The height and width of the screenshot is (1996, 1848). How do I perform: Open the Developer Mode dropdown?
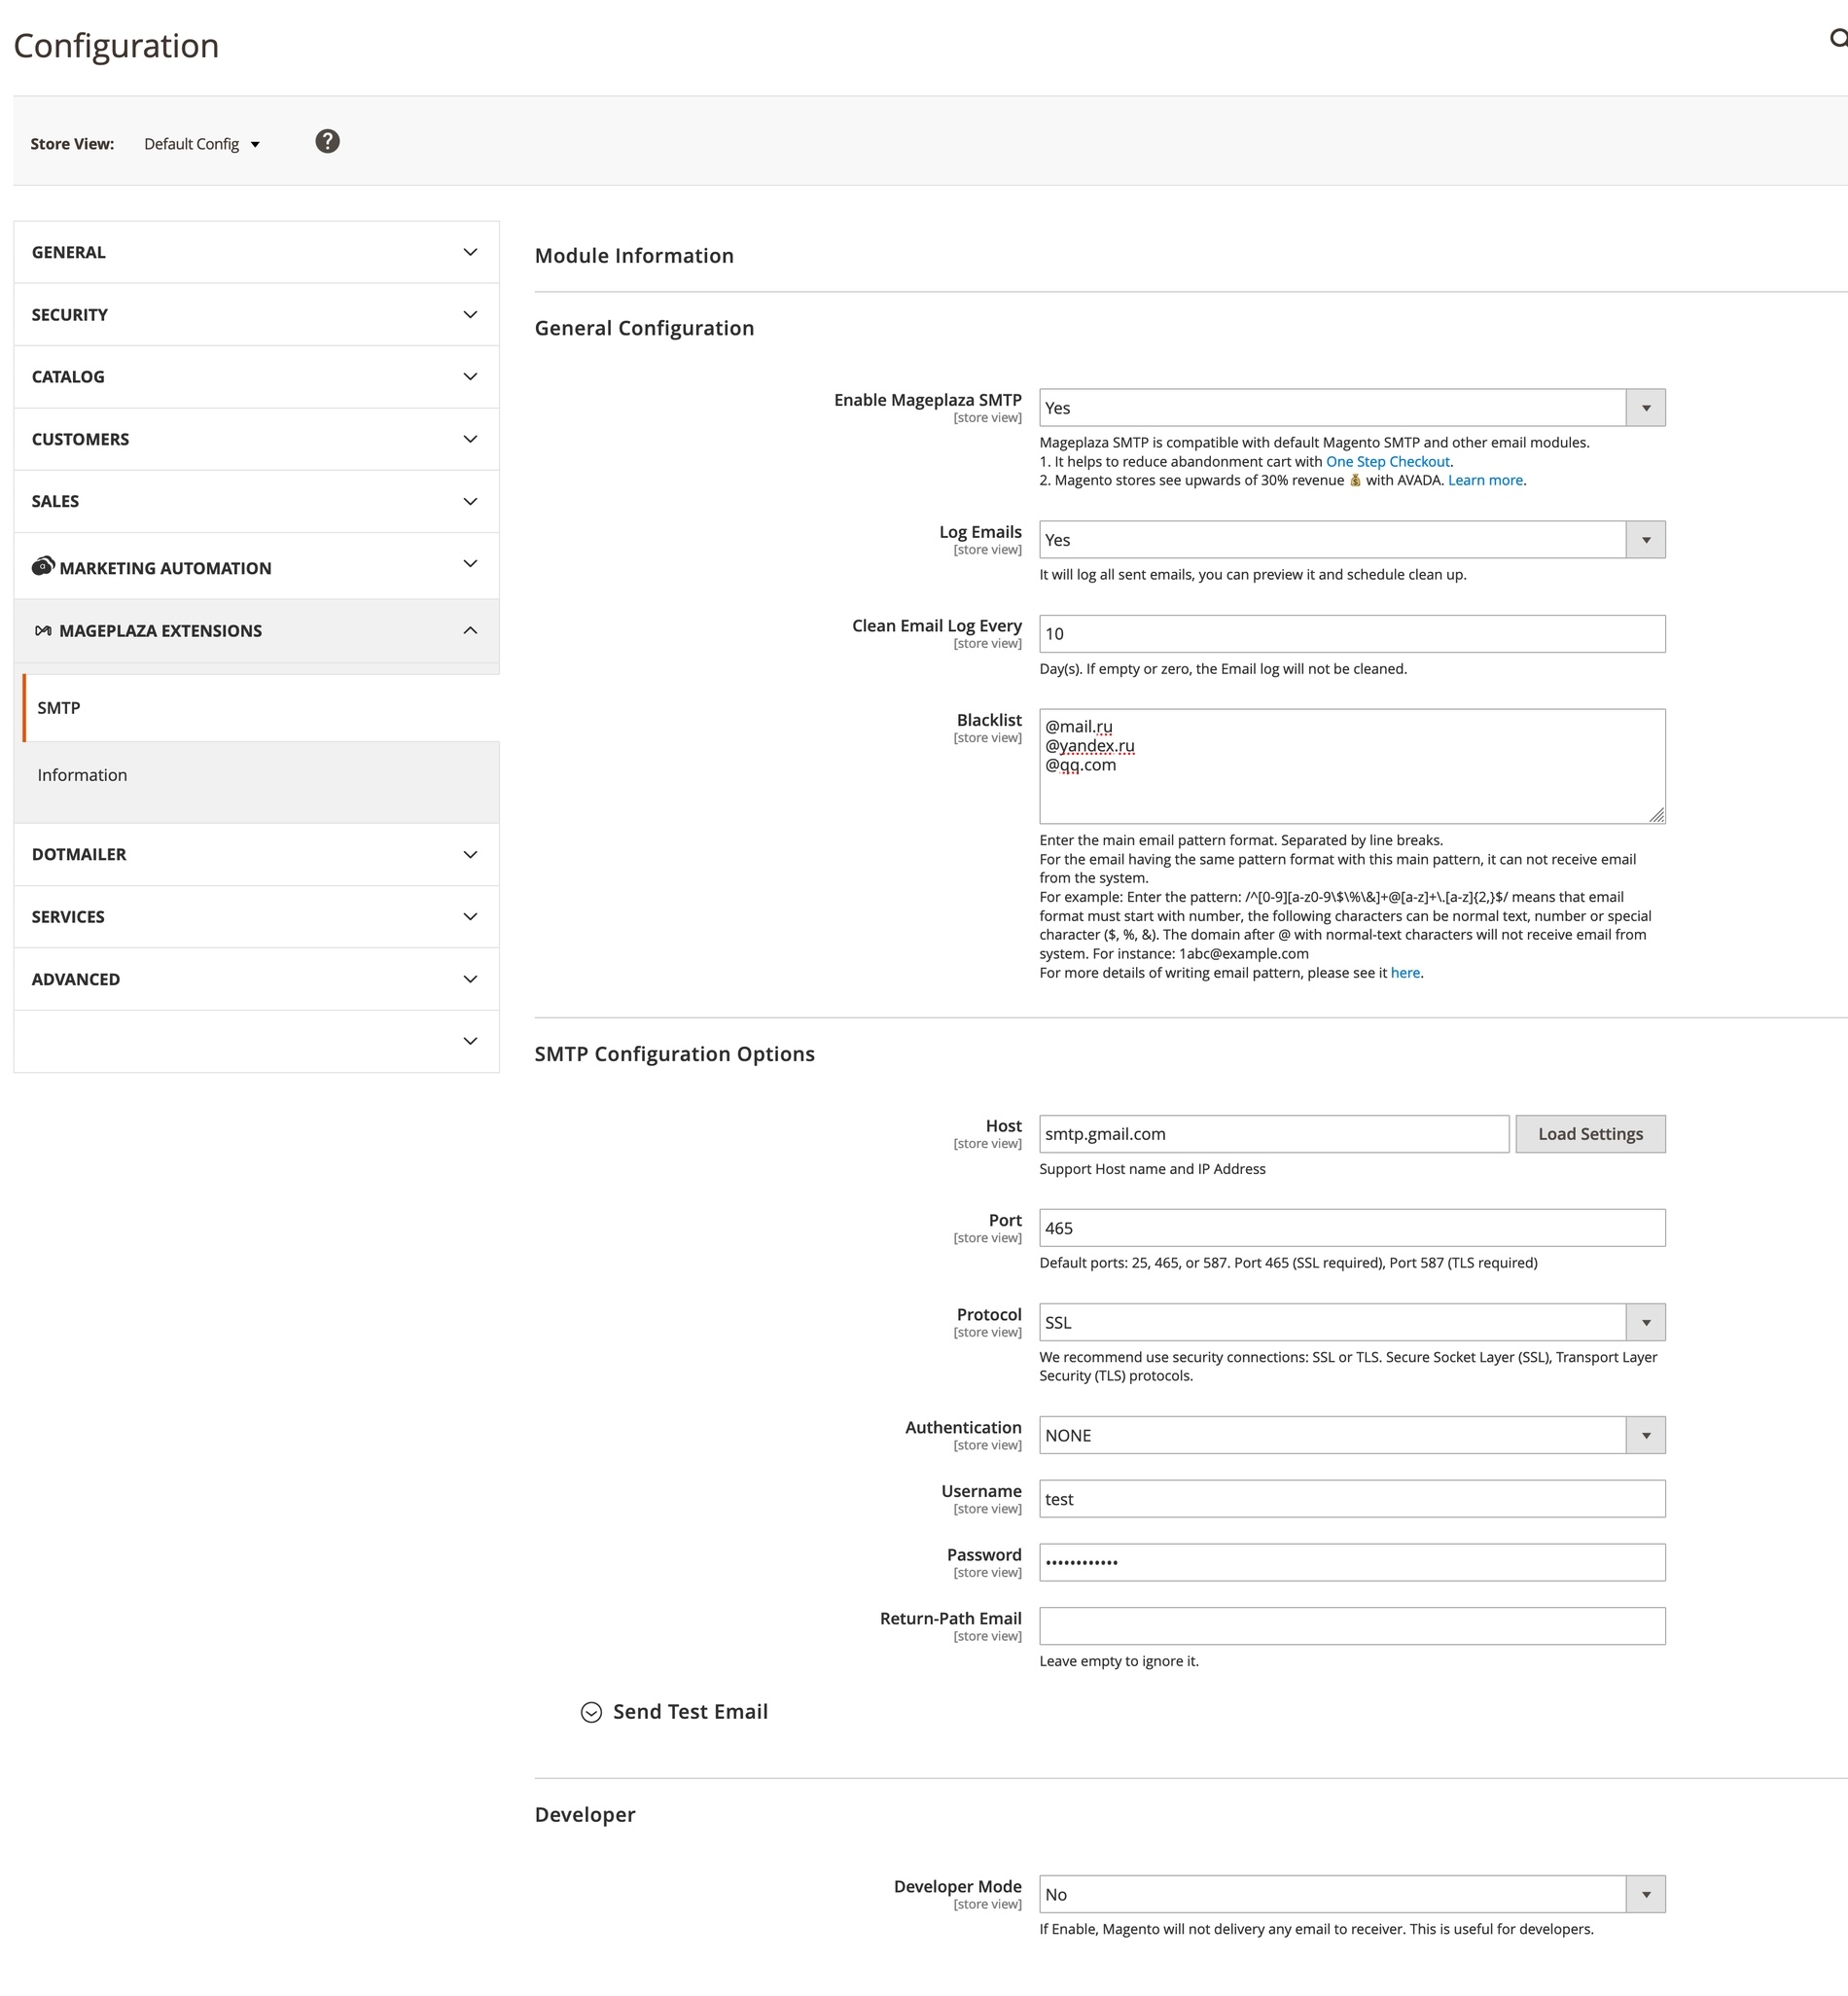(x=1351, y=1894)
